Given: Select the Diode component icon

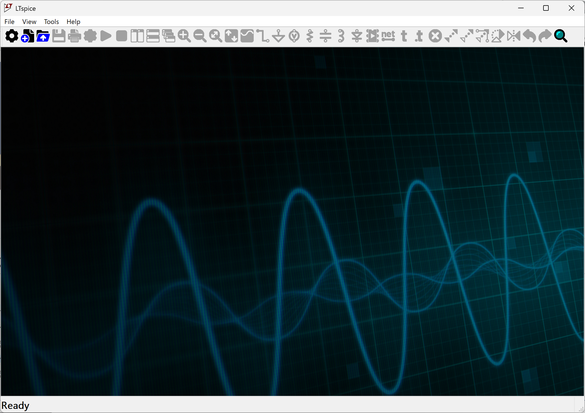Looking at the screenshot, I should 357,36.
